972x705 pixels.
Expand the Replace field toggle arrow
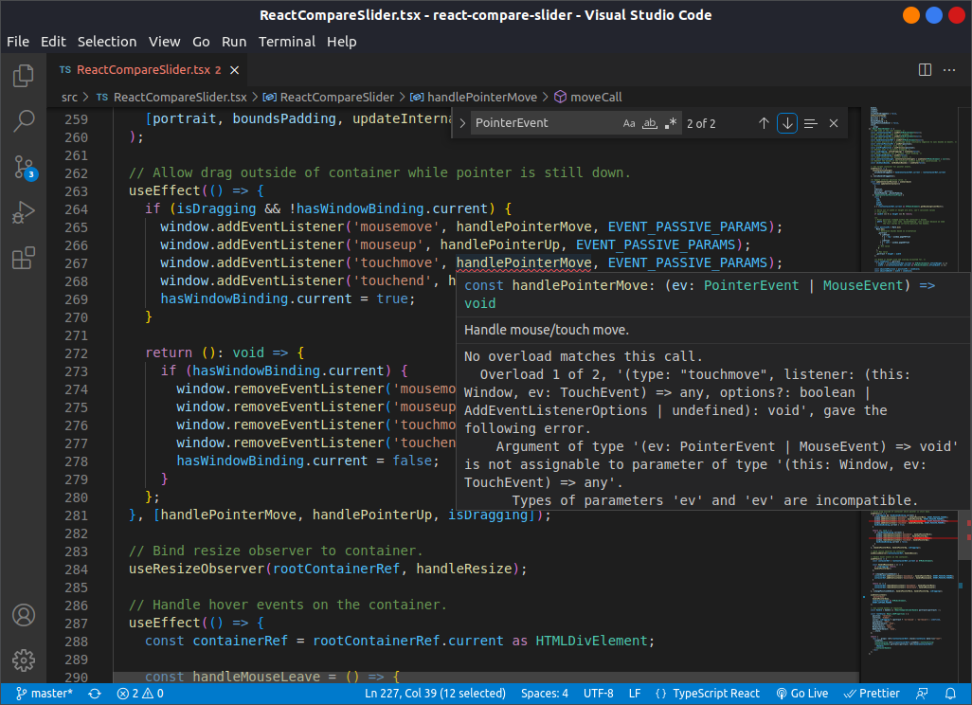(x=461, y=123)
